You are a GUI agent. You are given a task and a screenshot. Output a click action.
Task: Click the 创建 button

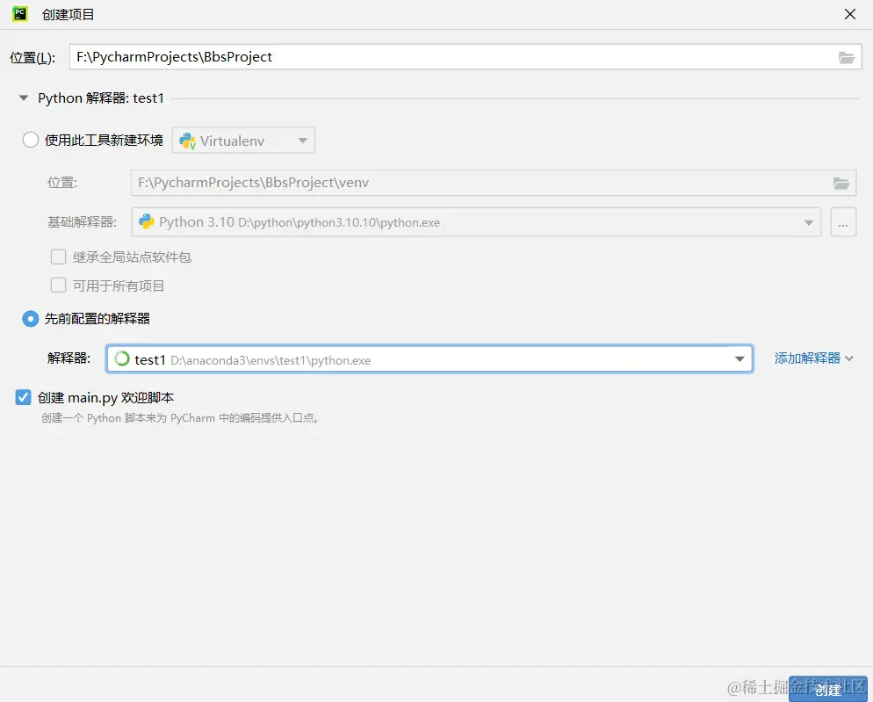tap(828, 690)
